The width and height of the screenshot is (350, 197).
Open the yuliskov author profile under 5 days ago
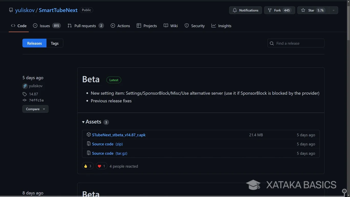(x=36, y=86)
